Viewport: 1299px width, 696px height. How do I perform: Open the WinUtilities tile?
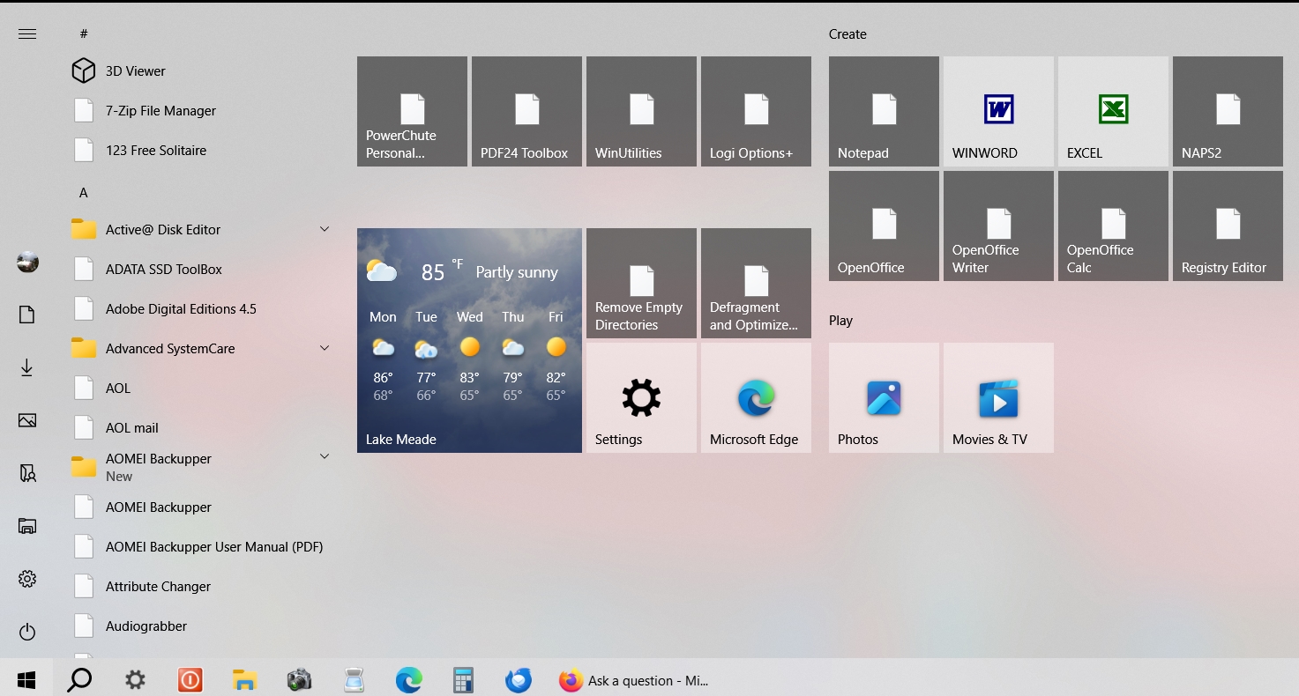click(641, 111)
